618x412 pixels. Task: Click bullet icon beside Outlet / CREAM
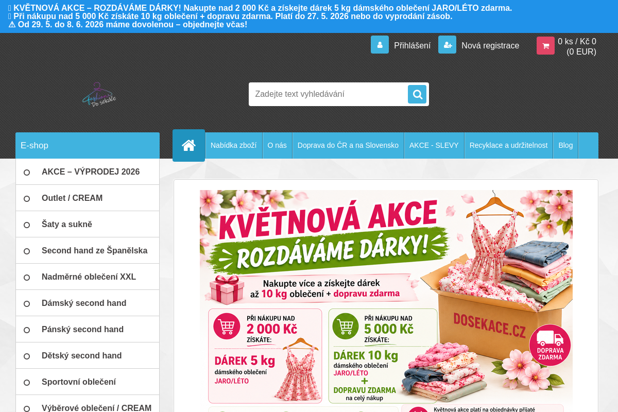[x=27, y=198]
